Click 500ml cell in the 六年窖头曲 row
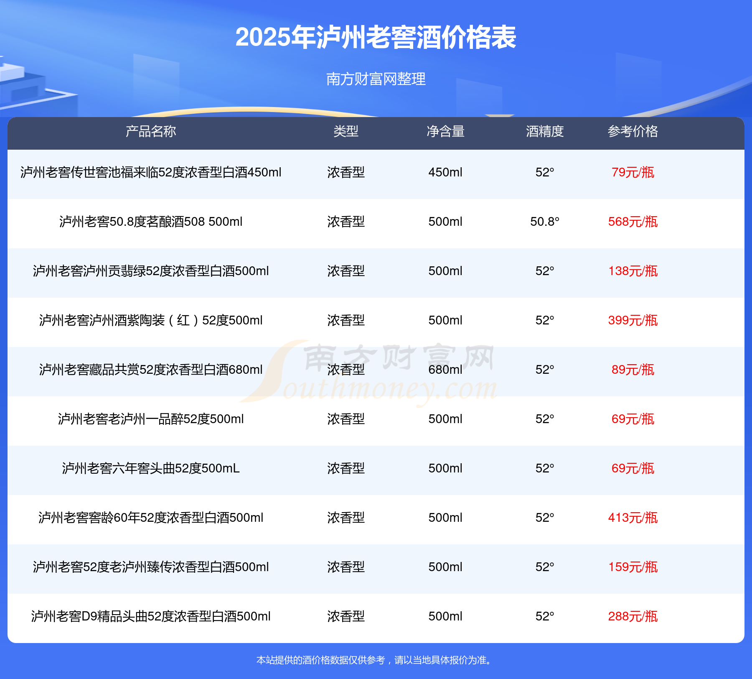Image resolution: width=752 pixels, height=679 pixels. coord(445,468)
